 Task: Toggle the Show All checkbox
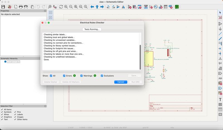click(51, 76)
